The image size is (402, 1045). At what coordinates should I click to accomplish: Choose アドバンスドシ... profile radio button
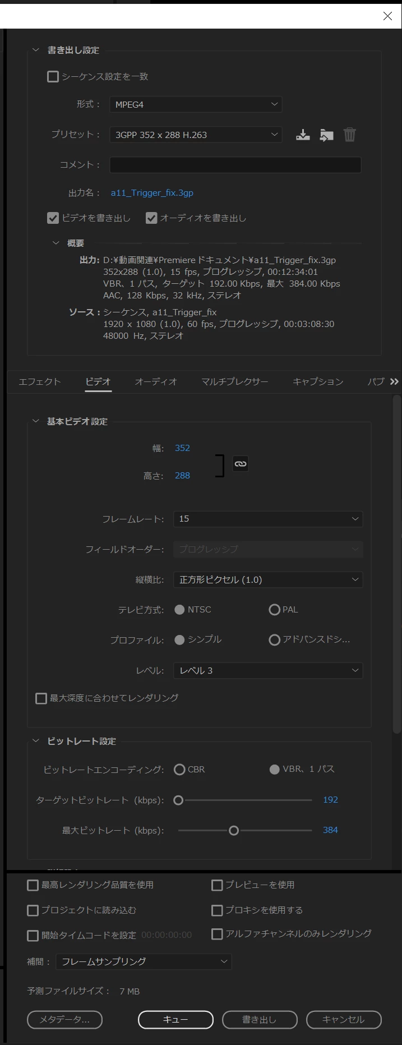(274, 640)
